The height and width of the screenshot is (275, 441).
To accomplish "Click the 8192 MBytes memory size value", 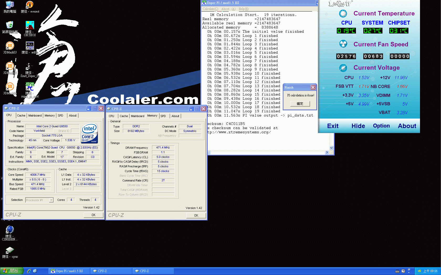I will pyautogui.click(x=136, y=131).
